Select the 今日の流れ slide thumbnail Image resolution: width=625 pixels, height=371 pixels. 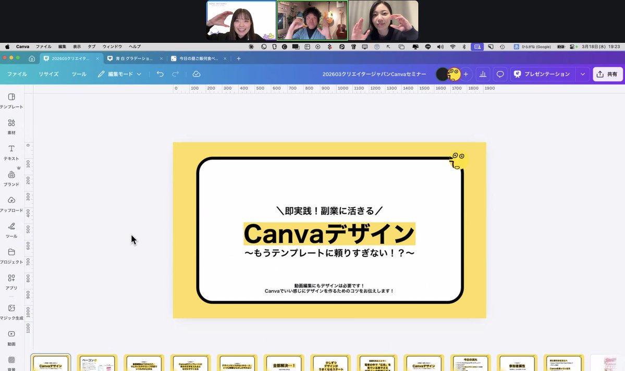[x=470, y=363]
